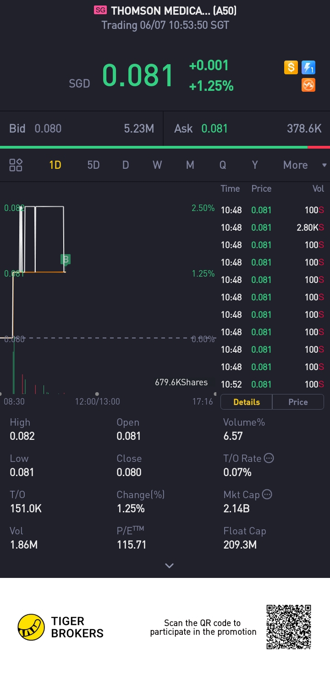Tap the bid/ask ratio bar

[165, 147]
